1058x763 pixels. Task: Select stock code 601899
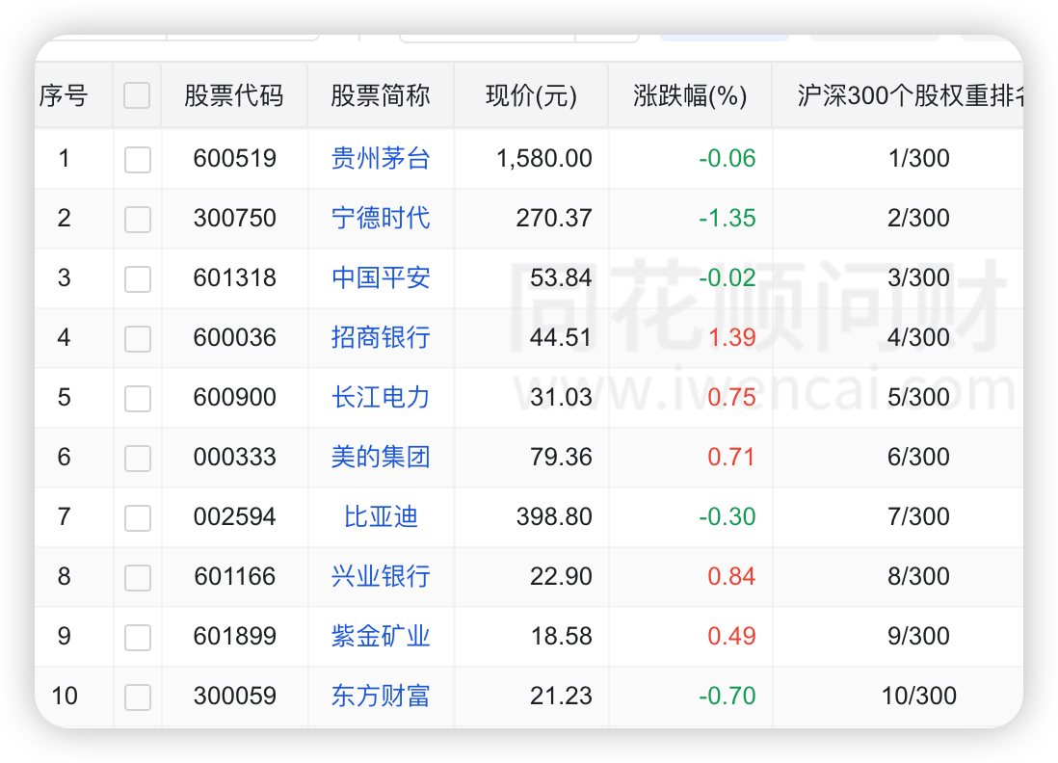pyautogui.click(x=235, y=636)
